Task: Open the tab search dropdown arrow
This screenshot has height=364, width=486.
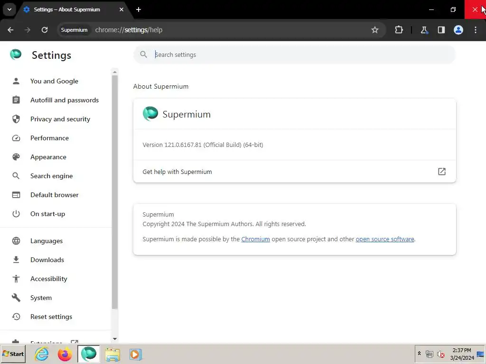Action: (9, 9)
